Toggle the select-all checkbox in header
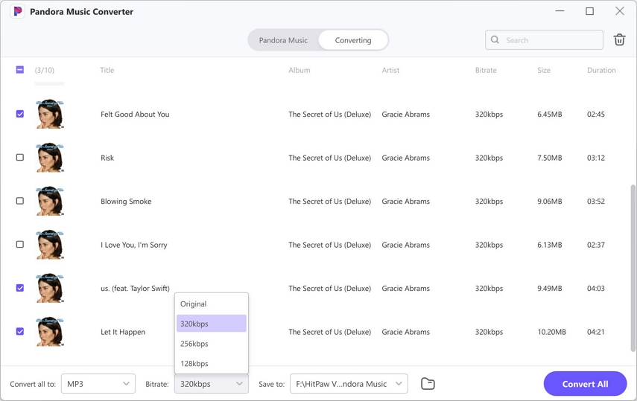The width and height of the screenshot is (637, 401). [x=20, y=70]
